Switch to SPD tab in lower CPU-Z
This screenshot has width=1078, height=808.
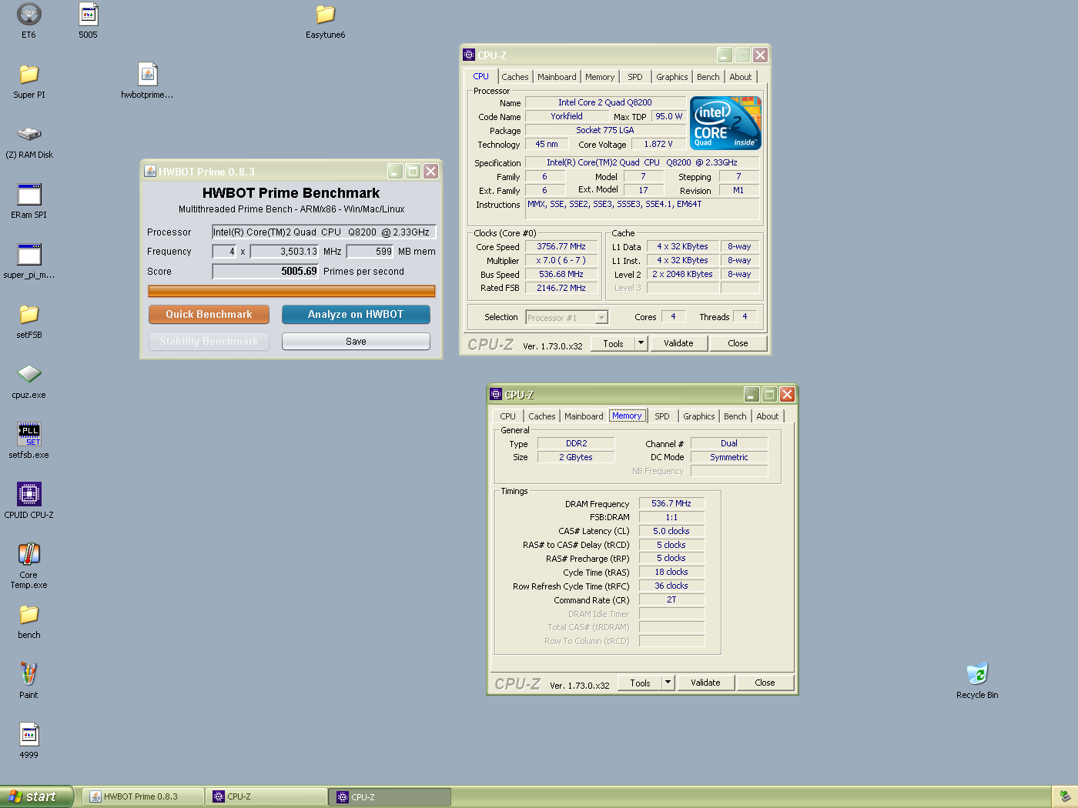(x=661, y=416)
